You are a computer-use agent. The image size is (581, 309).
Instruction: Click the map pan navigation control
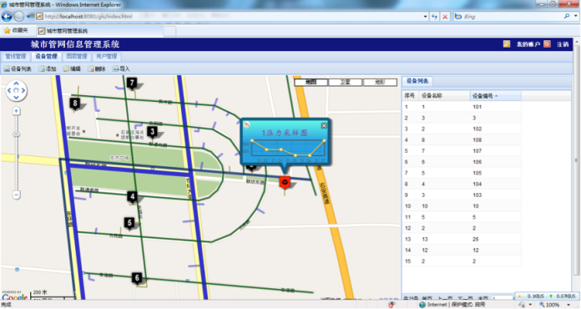tap(17, 90)
